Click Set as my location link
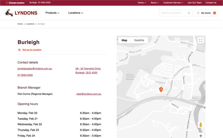223x138 pixels. pos(32,50)
